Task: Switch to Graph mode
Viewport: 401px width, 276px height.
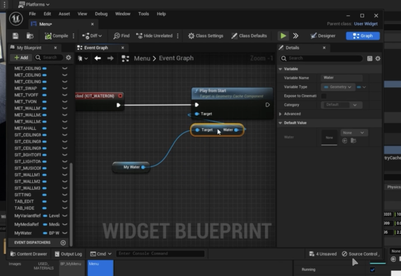Action: pos(362,36)
